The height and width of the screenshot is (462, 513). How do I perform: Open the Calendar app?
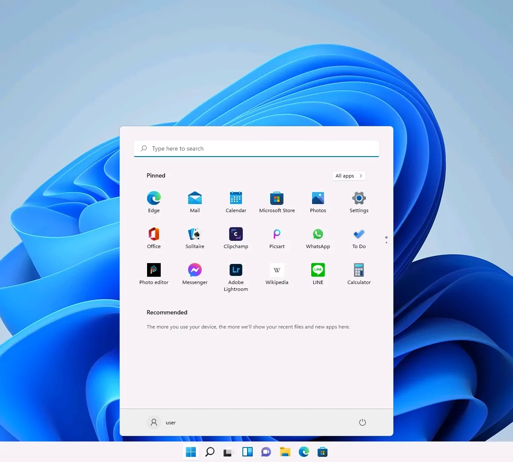(x=236, y=202)
